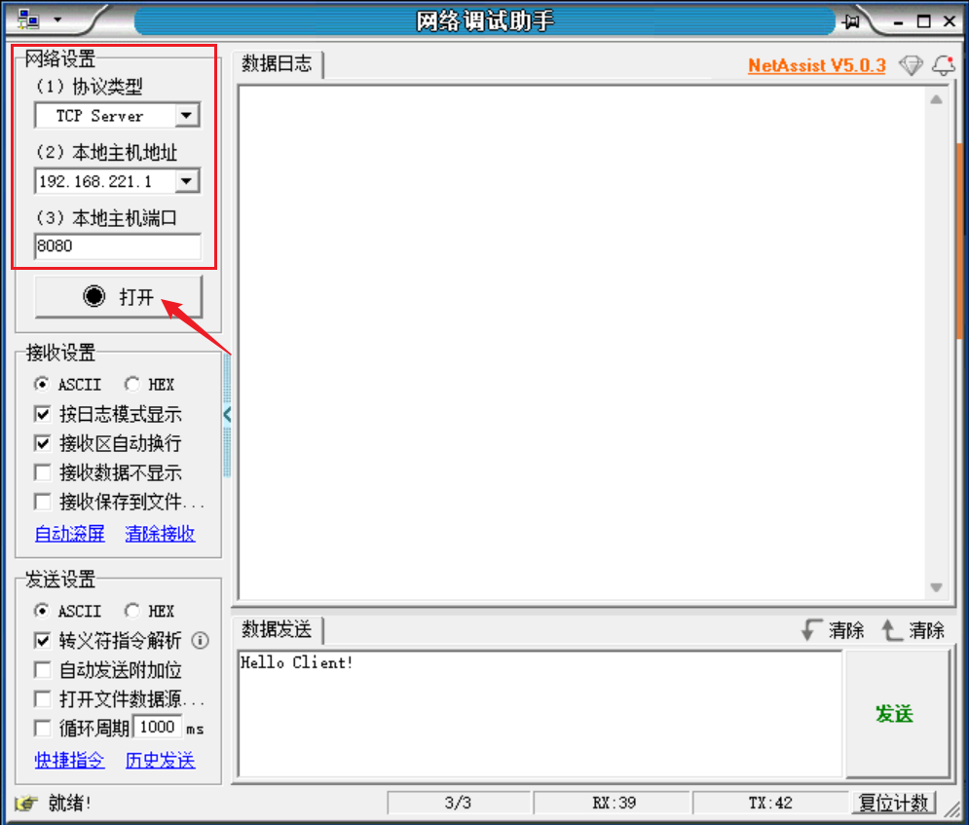969x825 pixels.
Task: Close the 网络调试助手 window
Action: 950,21
